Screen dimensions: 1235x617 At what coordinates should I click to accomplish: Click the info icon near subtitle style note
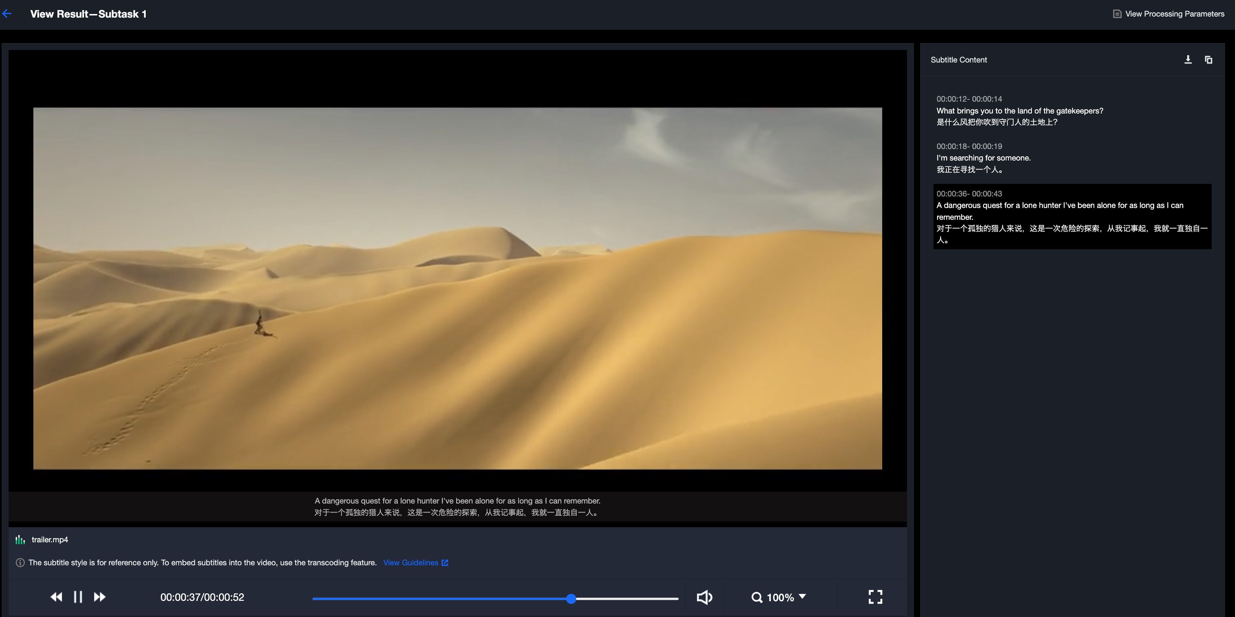coord(20,562)
